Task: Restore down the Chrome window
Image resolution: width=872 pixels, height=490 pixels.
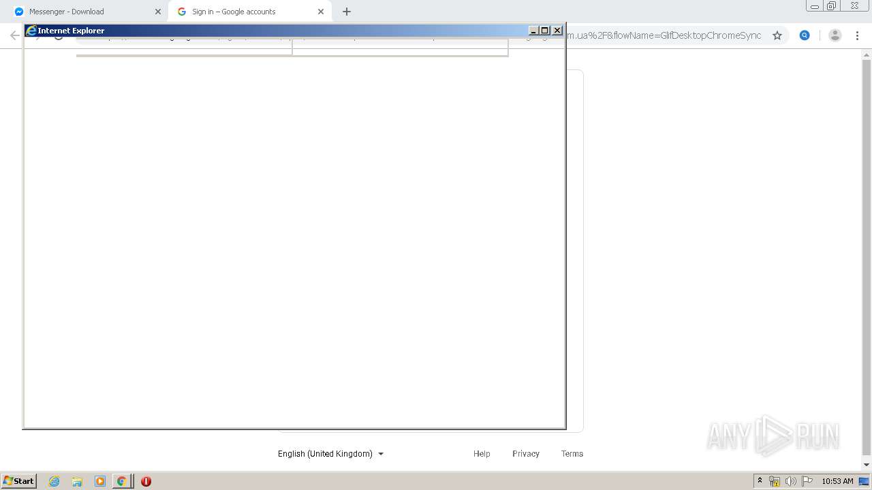Action: pyautogui.click(x=832, y=6)
